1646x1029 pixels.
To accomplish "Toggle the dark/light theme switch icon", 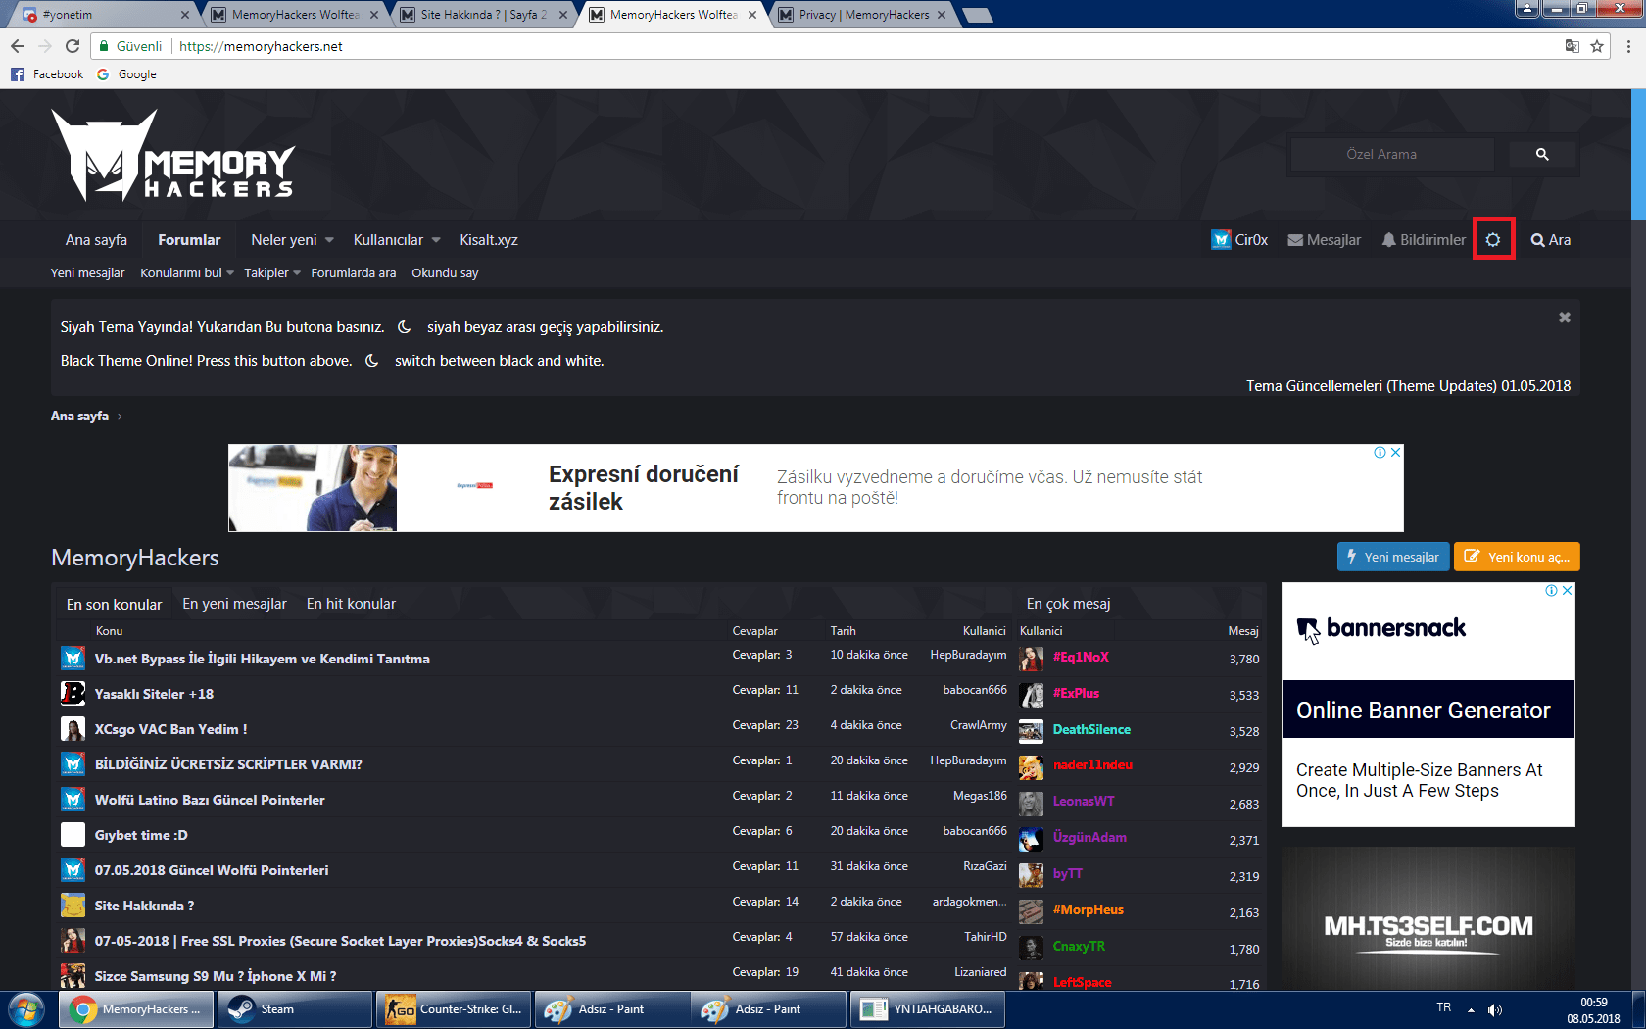I will [1493, 240].
